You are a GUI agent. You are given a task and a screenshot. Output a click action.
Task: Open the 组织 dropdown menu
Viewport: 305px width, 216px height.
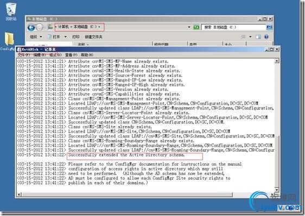pyautogui.click(x=36, y=37)
